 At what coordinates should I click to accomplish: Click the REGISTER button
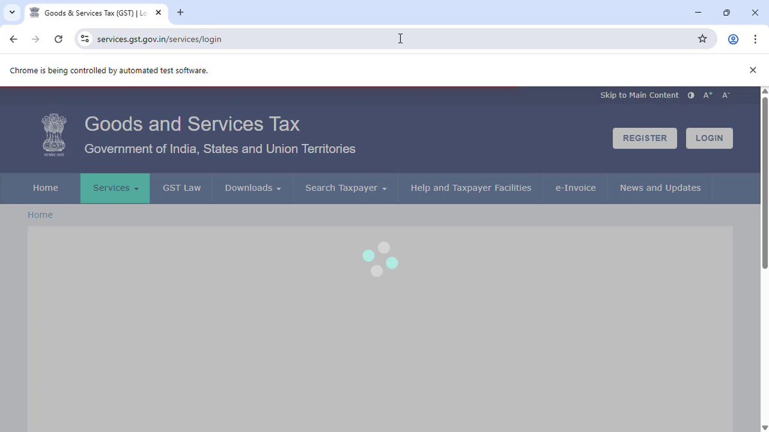point(645,138)
